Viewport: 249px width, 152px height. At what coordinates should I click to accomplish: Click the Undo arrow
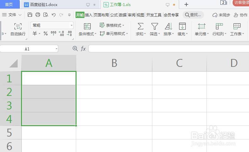(54, 15)
